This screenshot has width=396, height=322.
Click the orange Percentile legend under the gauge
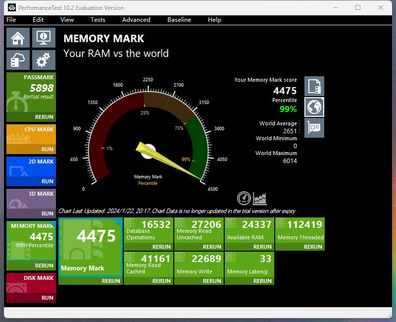point(148,183)
